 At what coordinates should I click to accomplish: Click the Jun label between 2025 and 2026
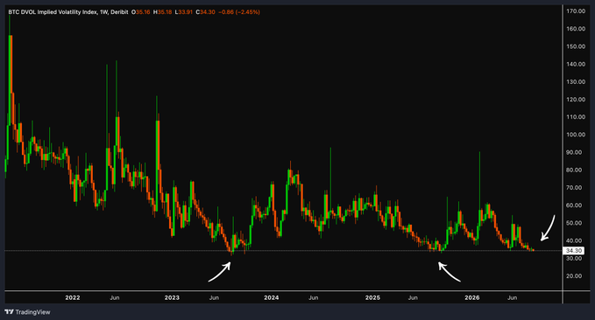click(413, 297)
